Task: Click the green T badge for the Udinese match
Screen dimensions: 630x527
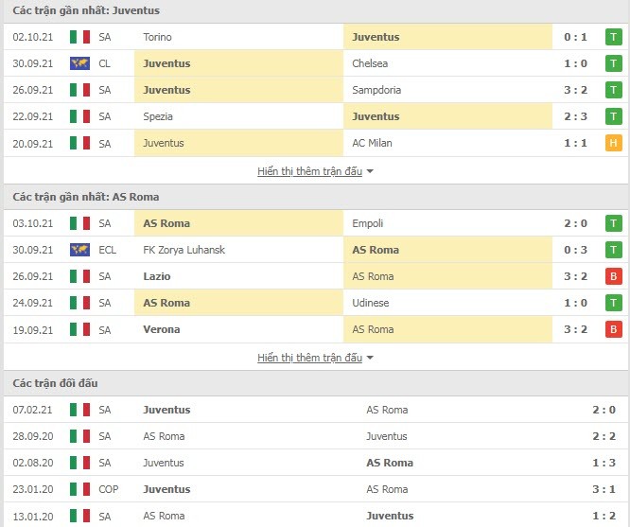Action: coord(614,303)
